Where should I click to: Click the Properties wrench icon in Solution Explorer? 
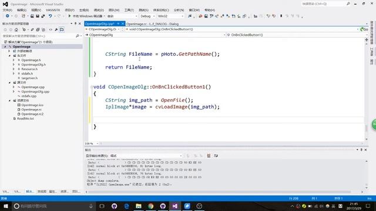click(x=56, y=30)
